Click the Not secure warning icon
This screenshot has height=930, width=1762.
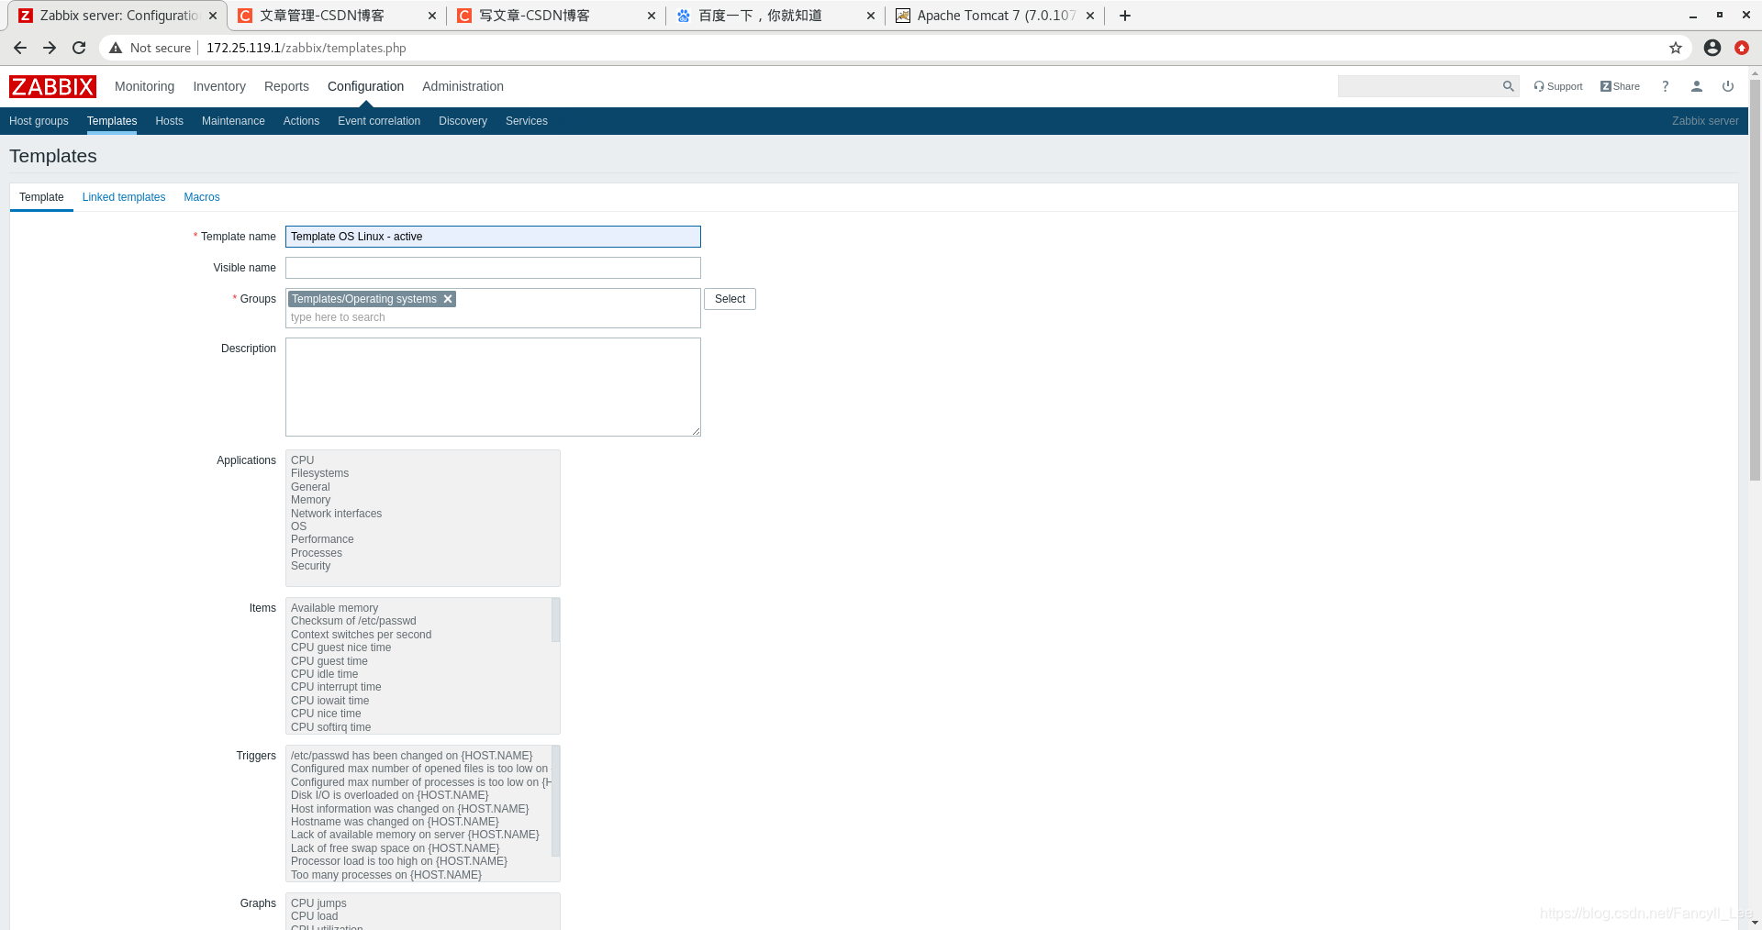(x=116, y=48)
